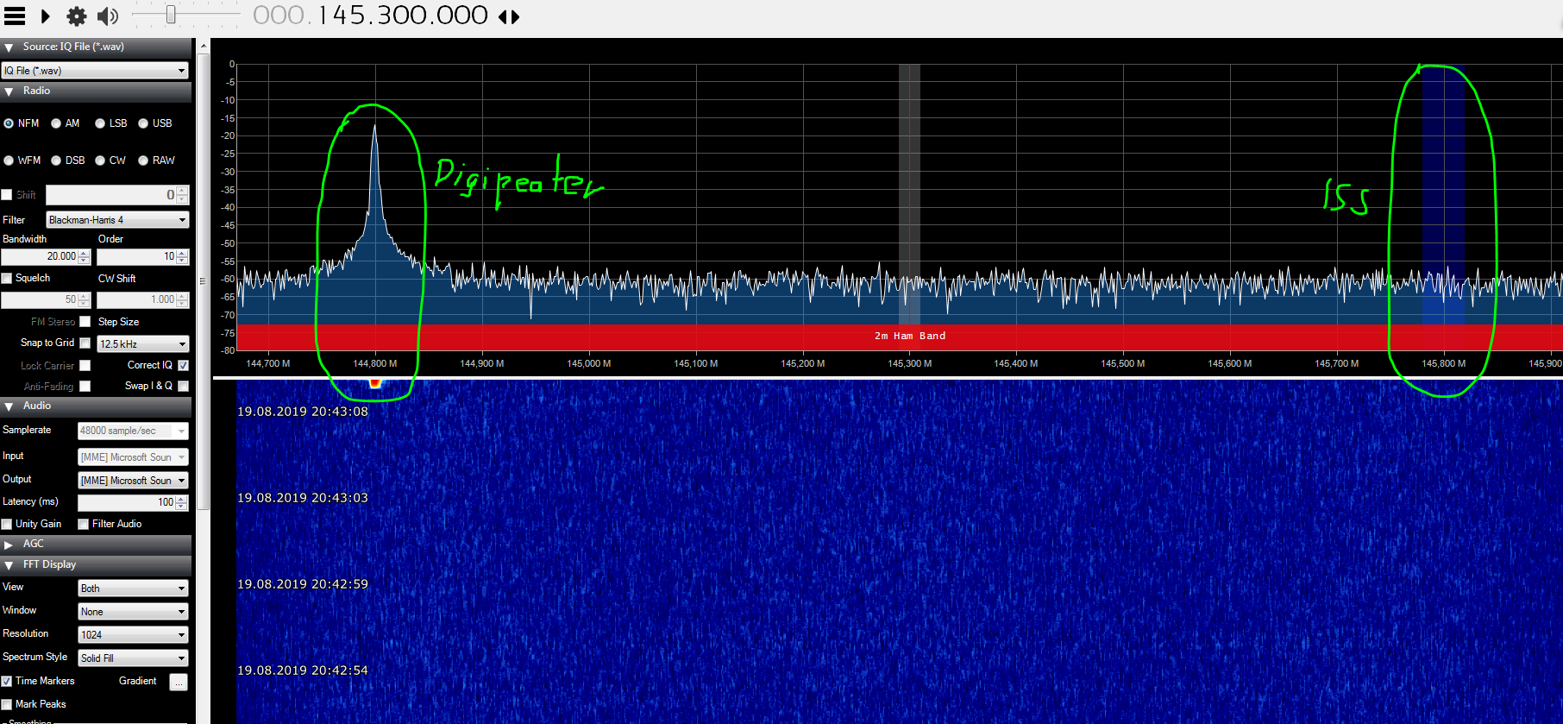
Task: Collapse the Audio panel header
Action: coord(96,406)
